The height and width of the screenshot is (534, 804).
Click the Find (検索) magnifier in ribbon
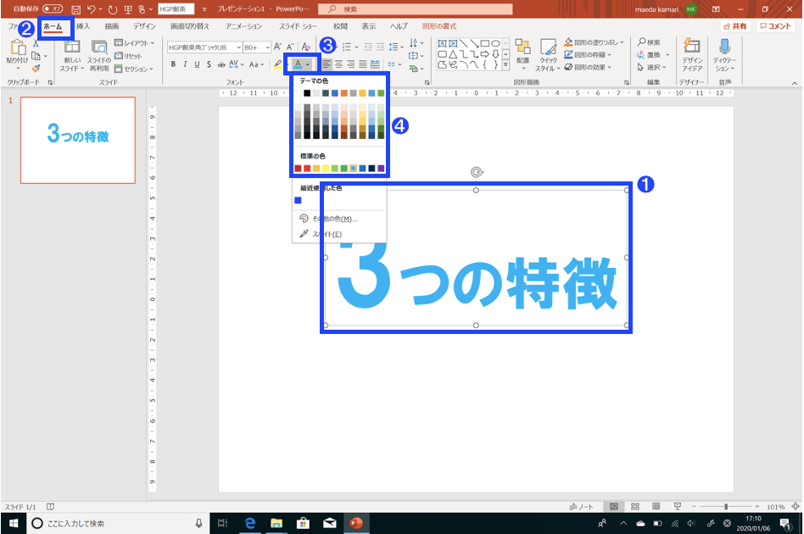(x=649, y=42)
